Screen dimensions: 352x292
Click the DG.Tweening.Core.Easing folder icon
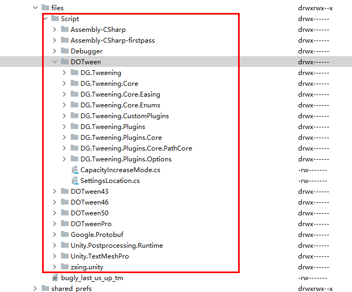click(75, 93)
